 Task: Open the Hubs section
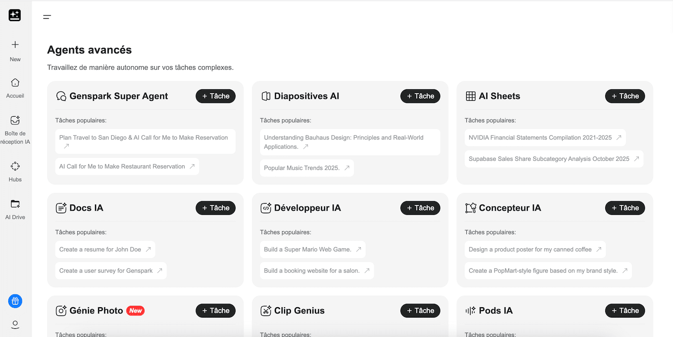[x=15, y=167]
